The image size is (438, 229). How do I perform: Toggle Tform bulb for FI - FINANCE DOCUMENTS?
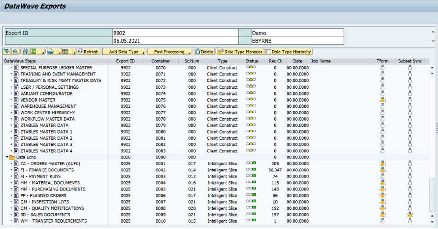coord(382,170)
